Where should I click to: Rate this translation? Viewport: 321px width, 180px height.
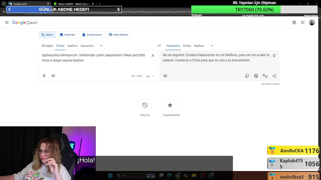pyautogui.click(x=265, y=76)
